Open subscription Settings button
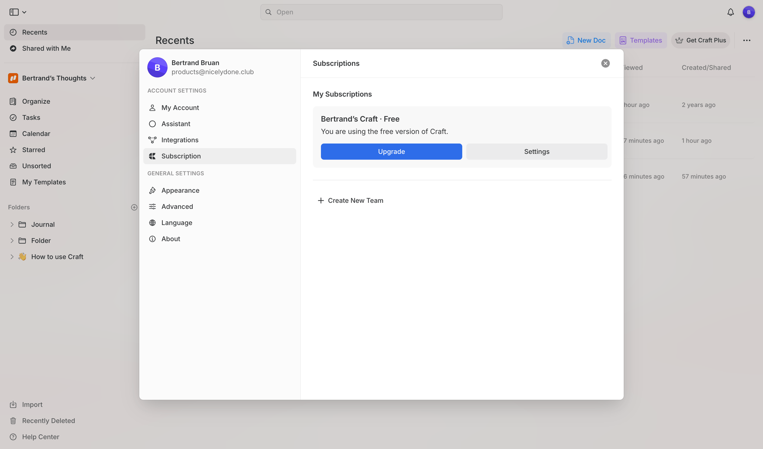 tap(537, 152)
